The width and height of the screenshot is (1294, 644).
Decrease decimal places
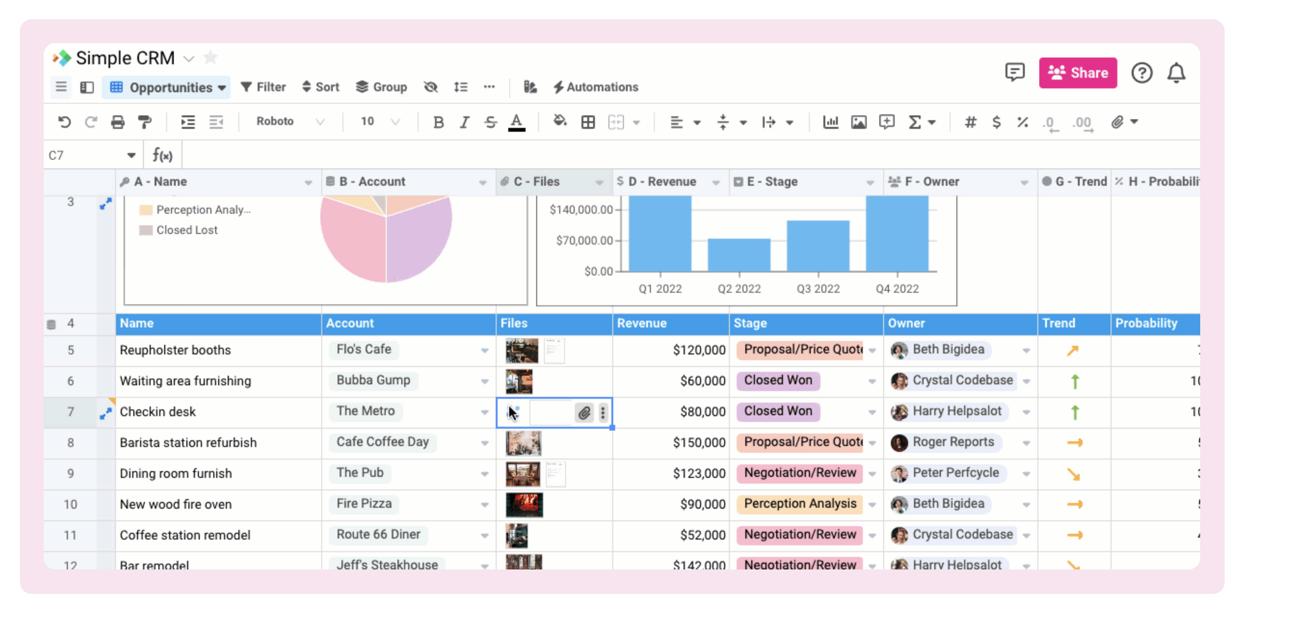1050,123
